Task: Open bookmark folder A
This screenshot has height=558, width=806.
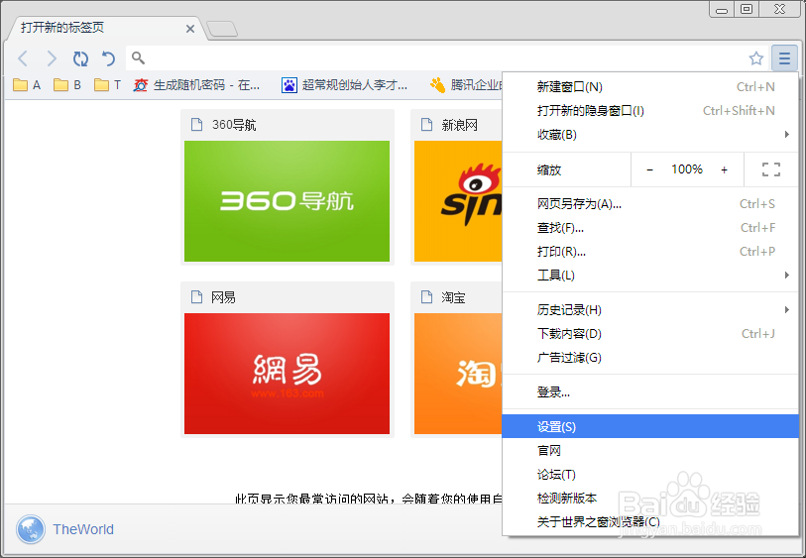Action: 27,85
